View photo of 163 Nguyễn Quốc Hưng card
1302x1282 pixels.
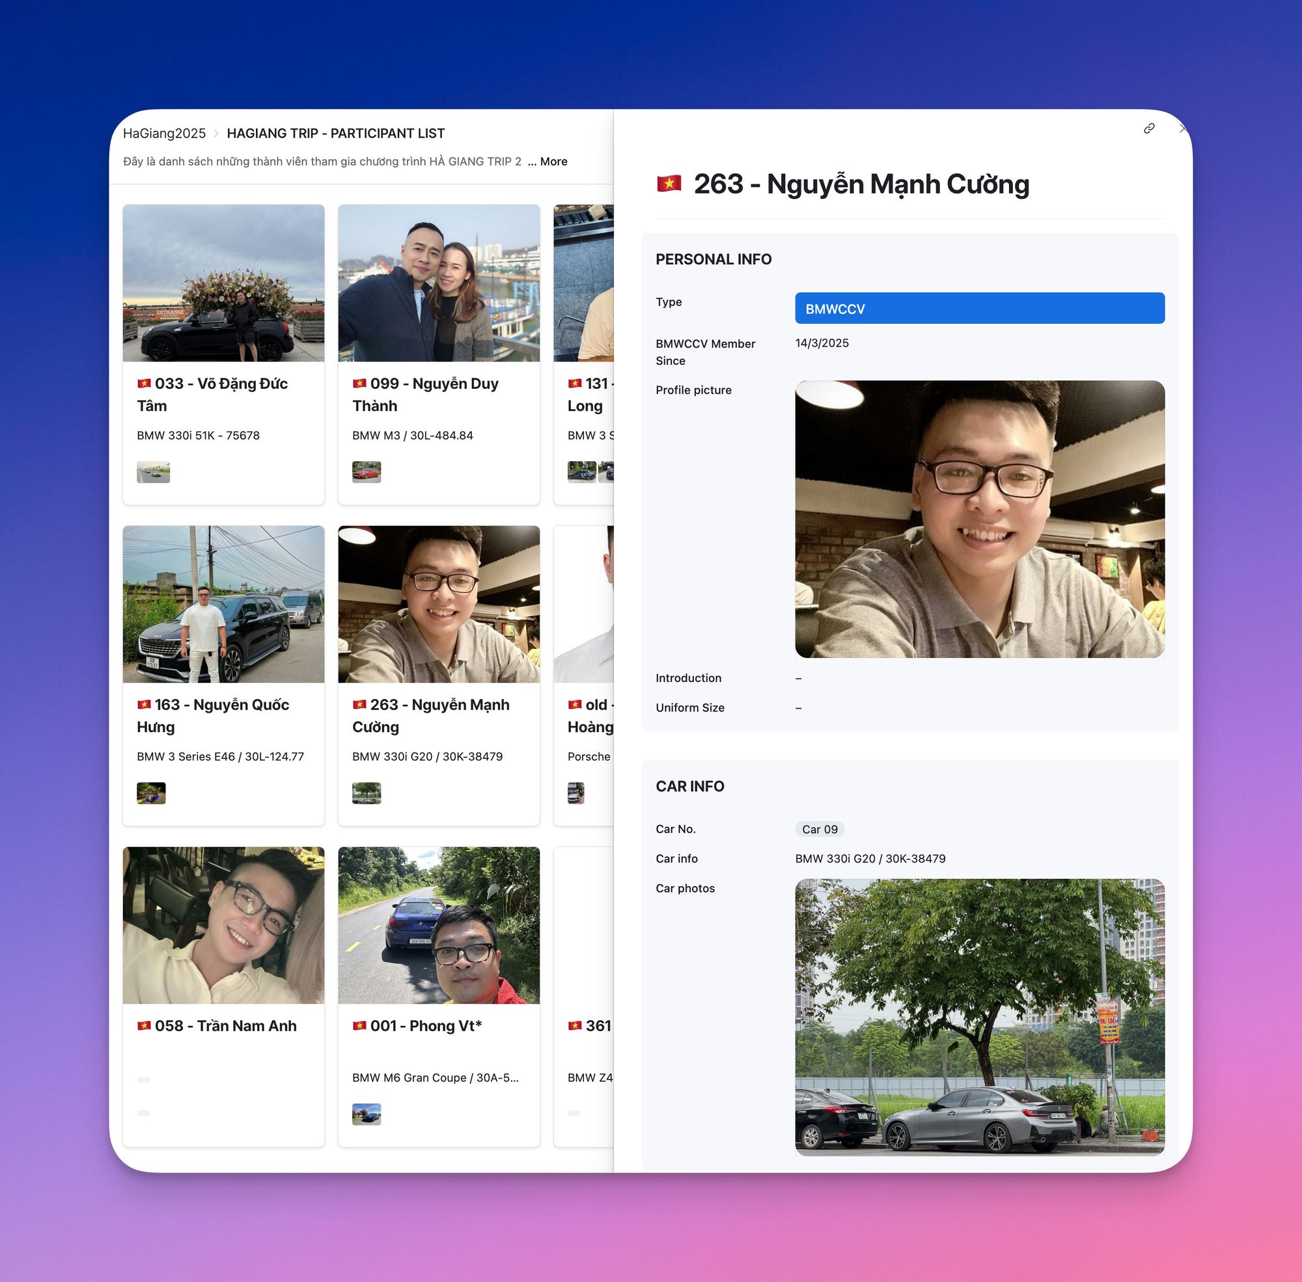223,604
